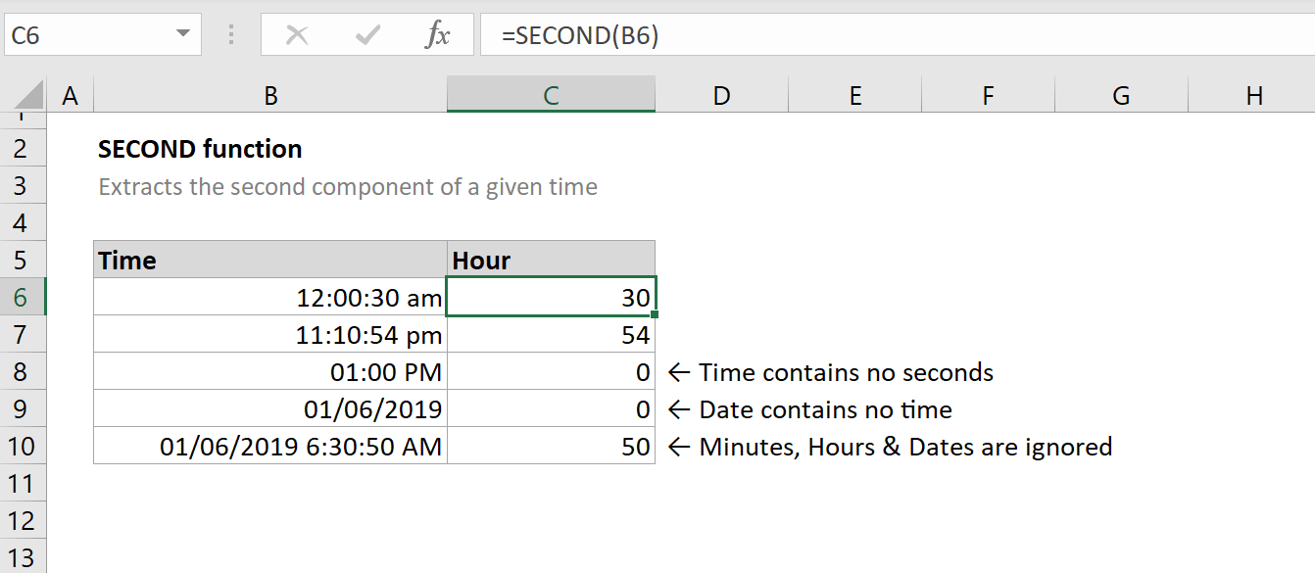Select cell with 01/06/2019 6:30:50 AM

coord(270,447)
